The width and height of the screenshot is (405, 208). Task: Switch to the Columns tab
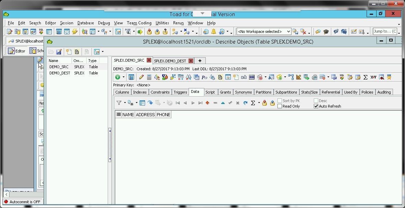(122, 92)
